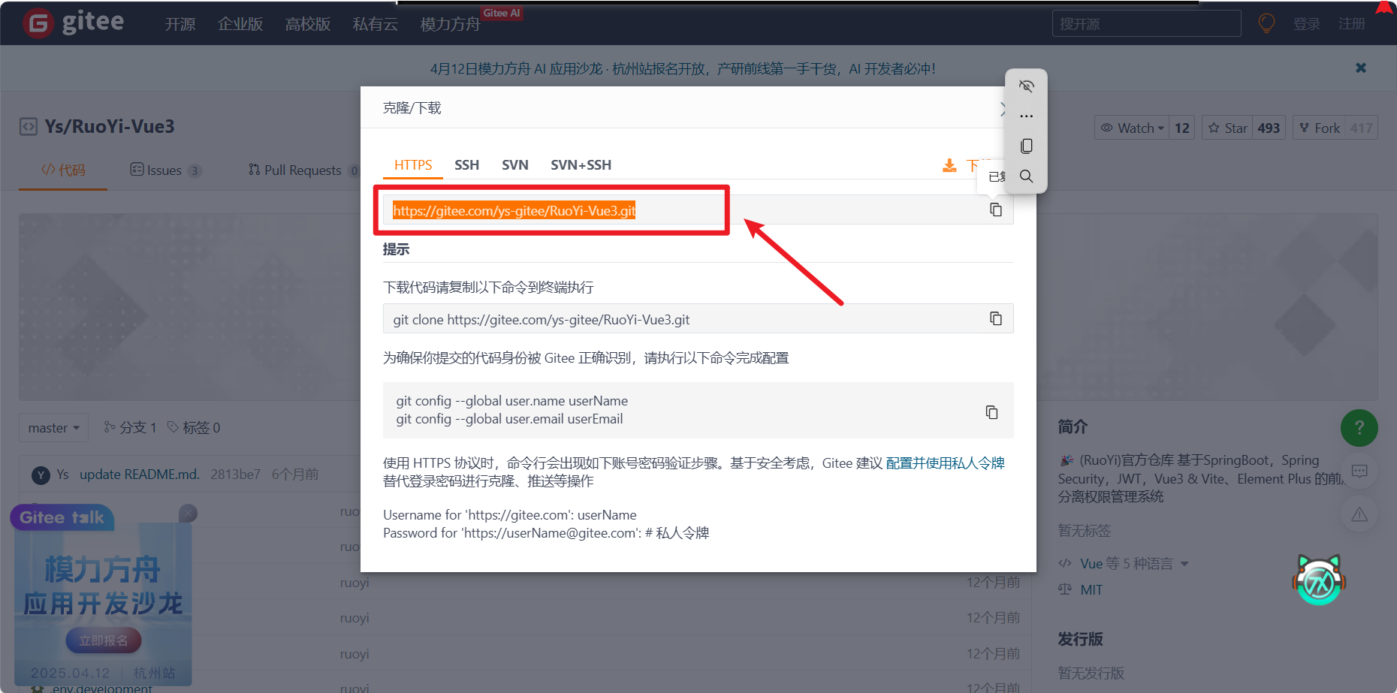The height and width of the screenshot is (693, 1397).
Task: Close the announcement banner
Action: click(x=1361, y=68)
